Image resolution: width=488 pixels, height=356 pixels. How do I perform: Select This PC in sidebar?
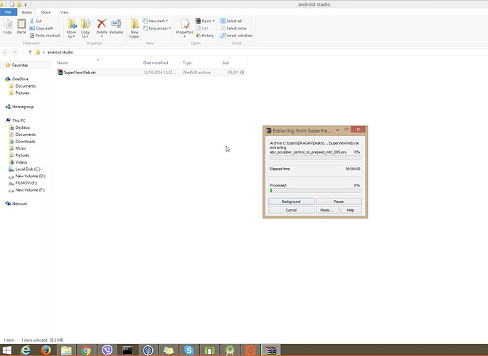point(18,120)
